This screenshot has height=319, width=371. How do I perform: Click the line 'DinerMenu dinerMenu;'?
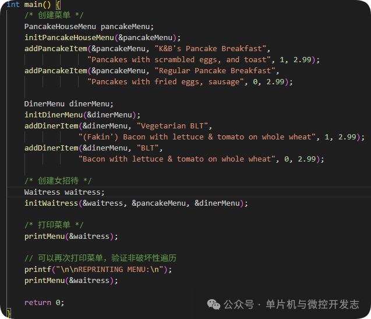[69, 104]
